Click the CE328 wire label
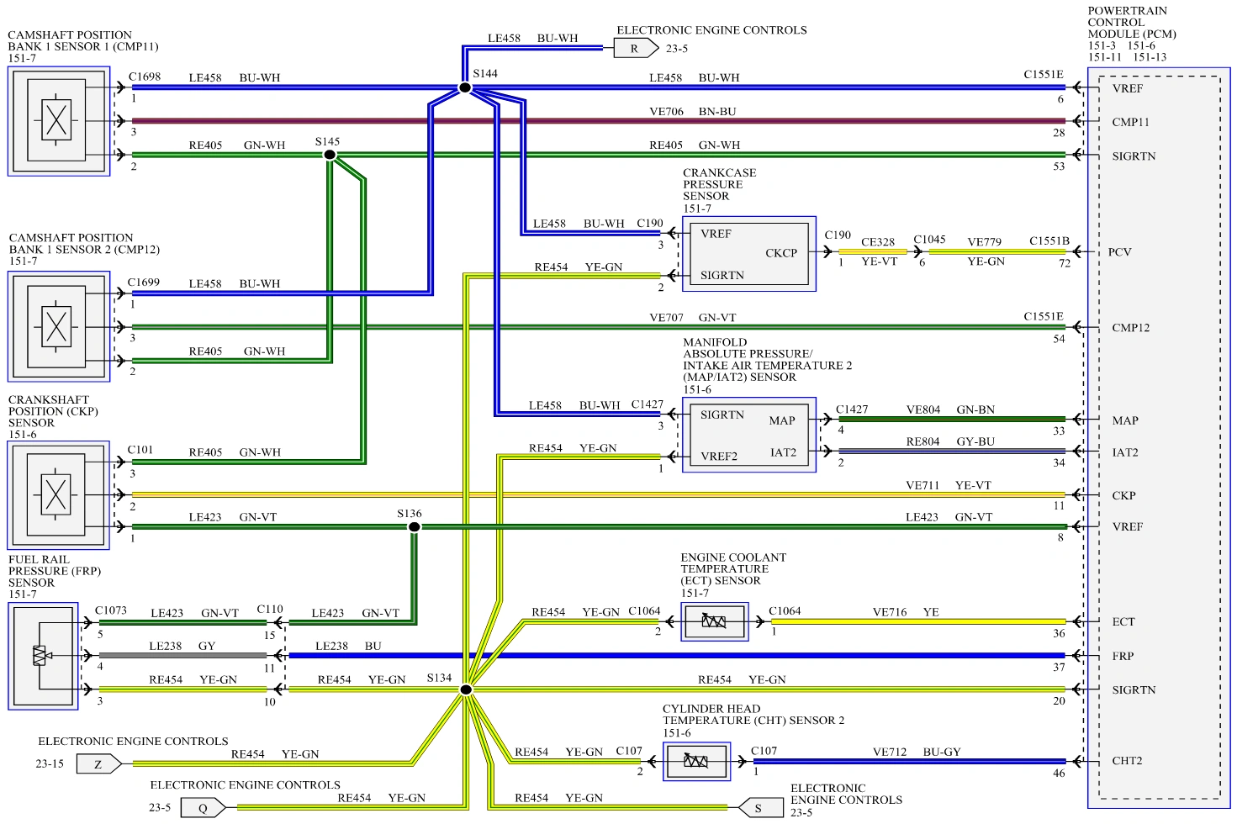Screen dimensions: 1237x824 (878, 242)
